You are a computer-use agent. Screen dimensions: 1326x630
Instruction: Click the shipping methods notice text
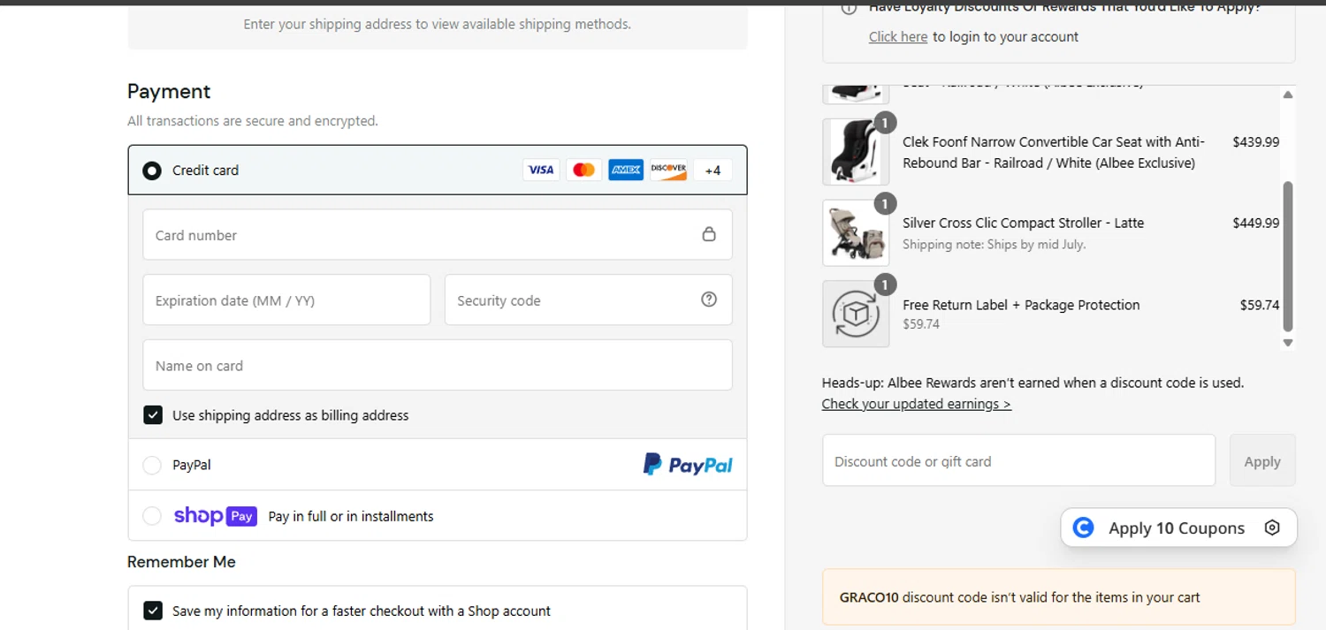pos(438,24)
